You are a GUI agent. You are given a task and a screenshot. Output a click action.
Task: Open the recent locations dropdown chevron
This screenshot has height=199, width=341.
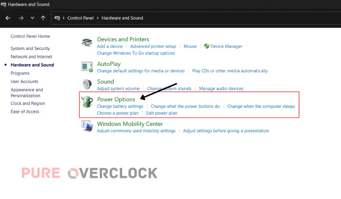point(32,18)
